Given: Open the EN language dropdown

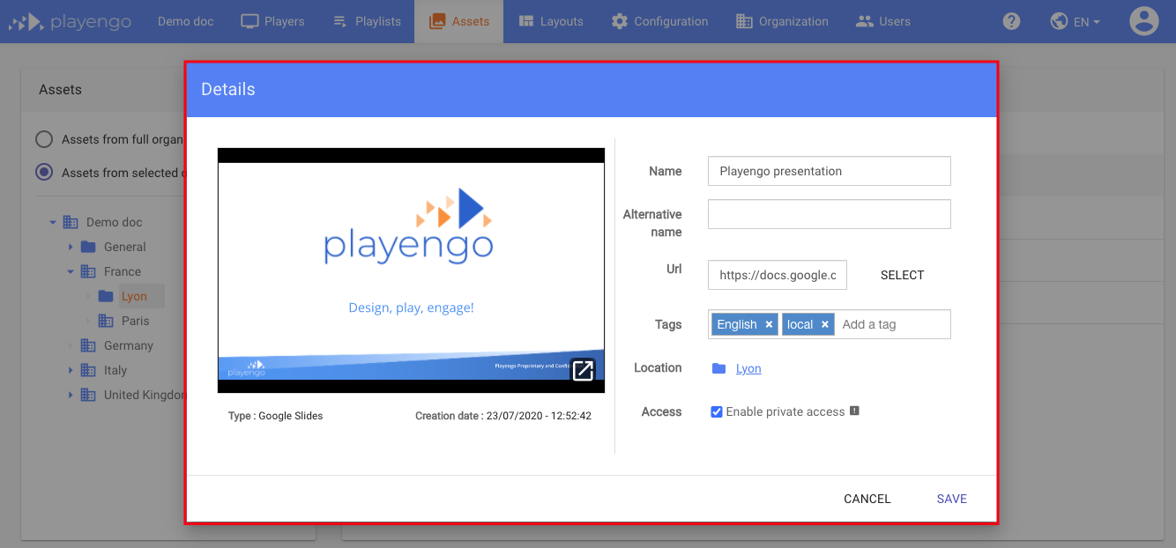Looking at the screenshot, I should 1076,21.
